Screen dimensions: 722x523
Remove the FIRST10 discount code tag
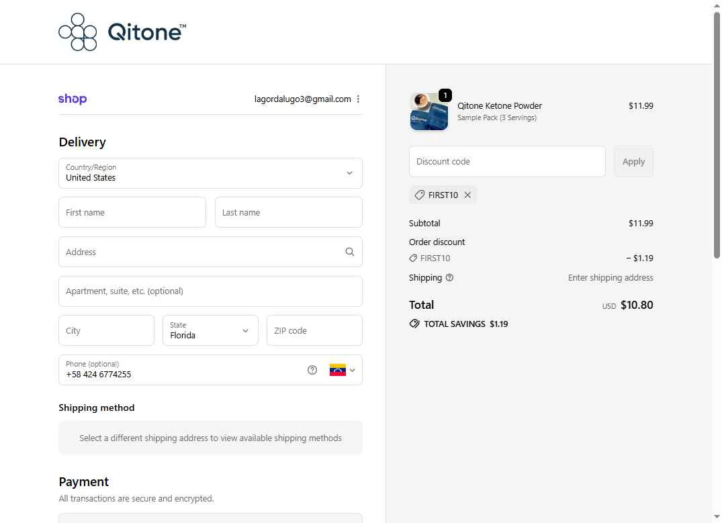468,195
